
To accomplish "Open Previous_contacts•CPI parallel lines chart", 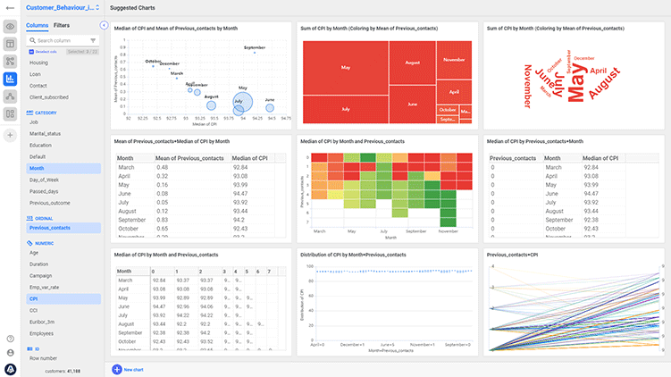I will pos(574,302).
